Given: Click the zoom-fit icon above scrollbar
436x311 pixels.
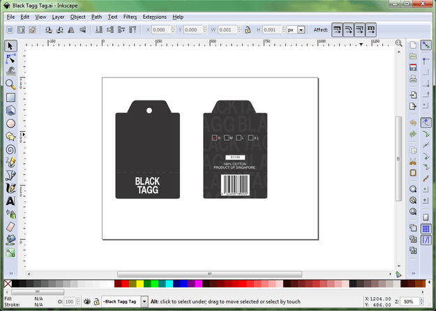Looking at the screenshot, I should (399, 43).
